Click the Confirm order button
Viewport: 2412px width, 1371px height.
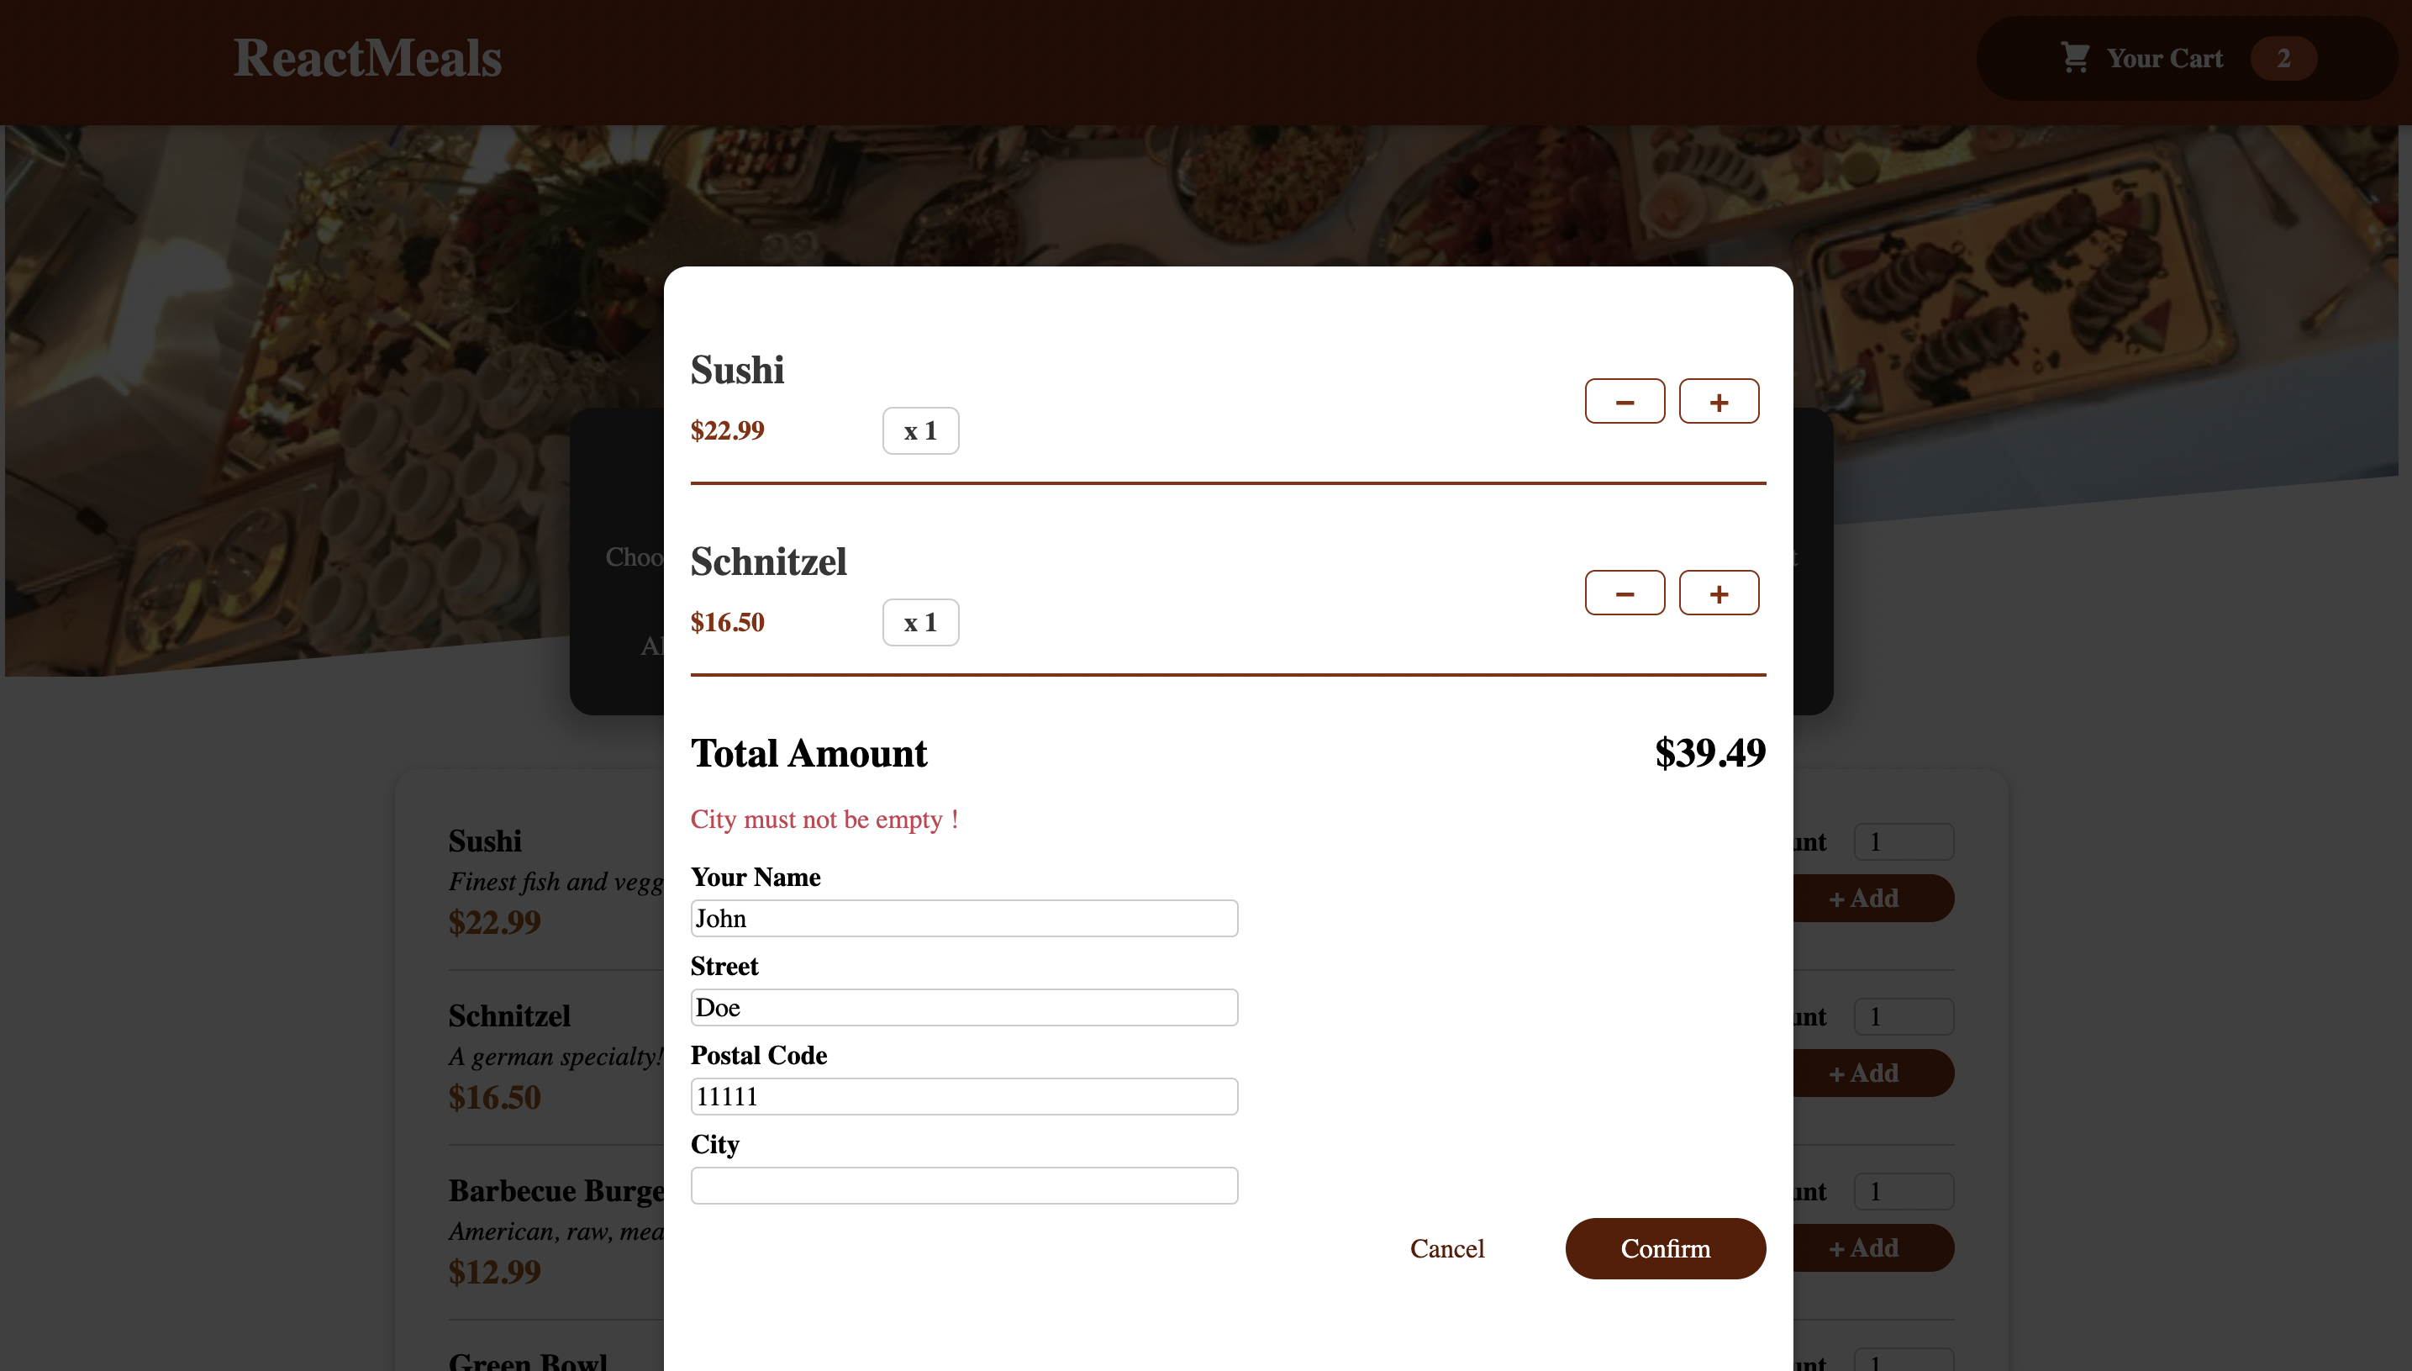click(x=1665, y=1248)
